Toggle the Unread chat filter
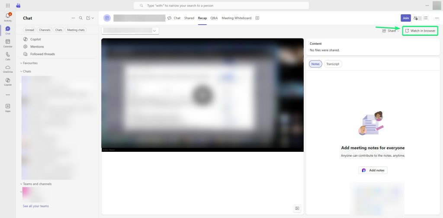This screenshot has height=218, width=443. pyautogui.click(x=29, y=30)
